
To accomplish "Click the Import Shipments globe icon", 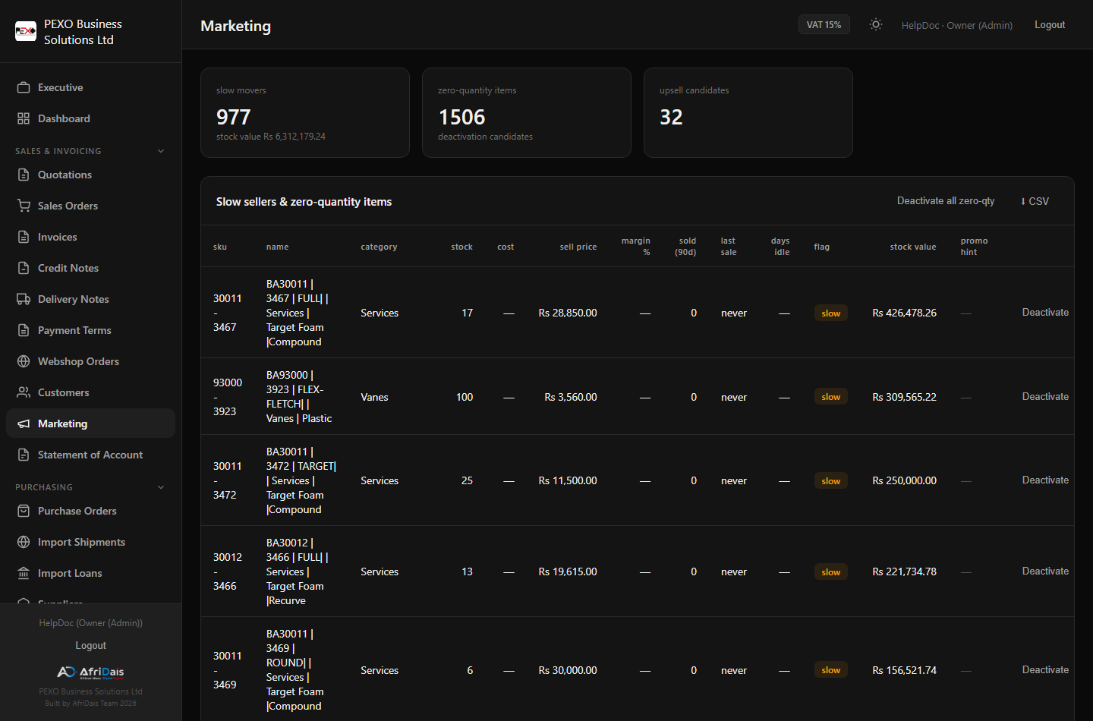I will pyautogui.click(x=24, y=542).
